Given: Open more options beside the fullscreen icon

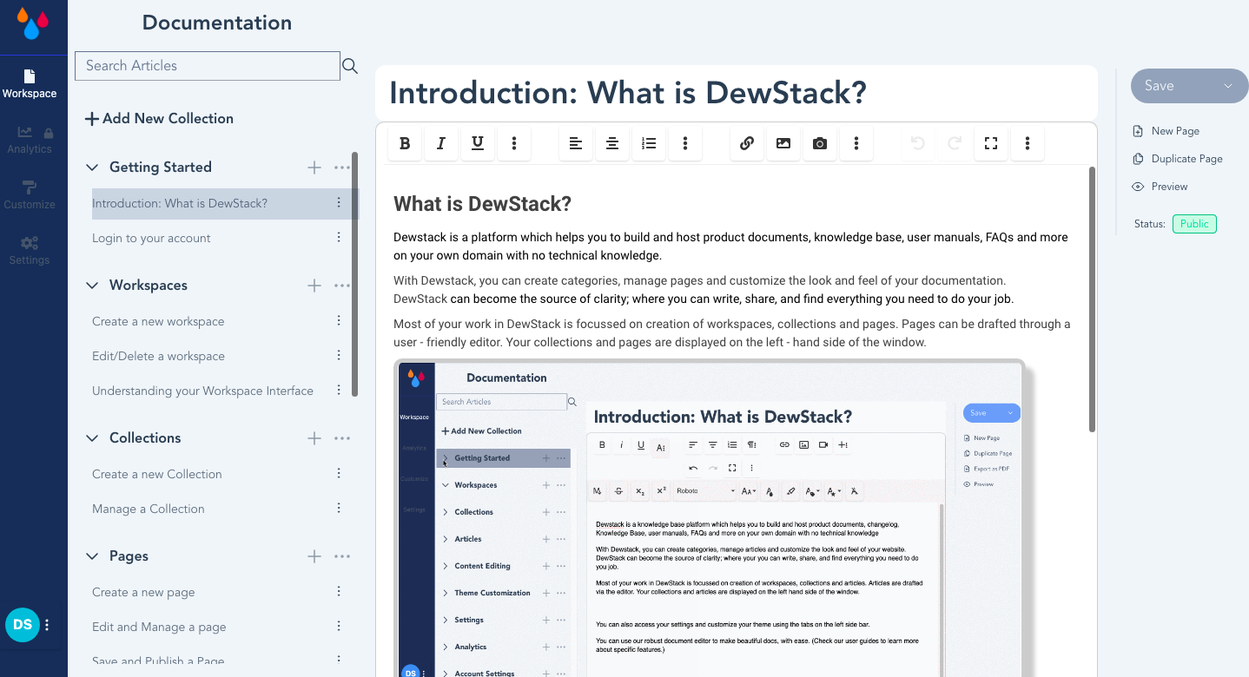Looking at the screenshot, I should (1028, 144).
